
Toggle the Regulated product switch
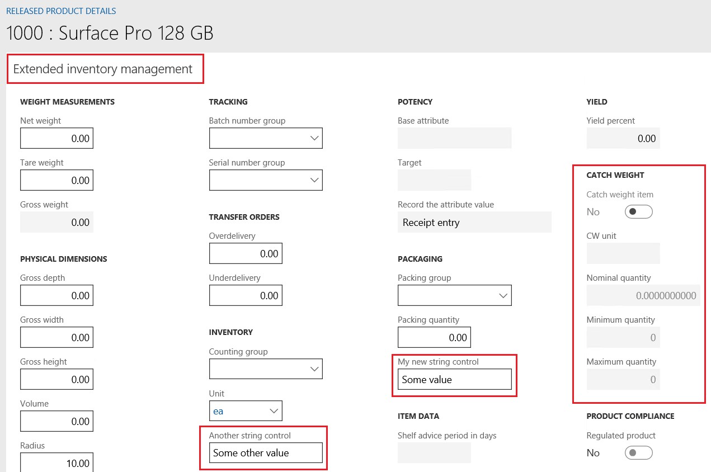(x=638, y=452)
